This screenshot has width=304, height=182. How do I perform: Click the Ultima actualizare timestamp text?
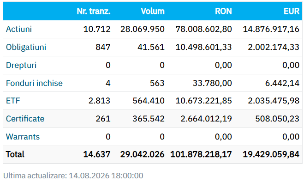pos(73,176)
